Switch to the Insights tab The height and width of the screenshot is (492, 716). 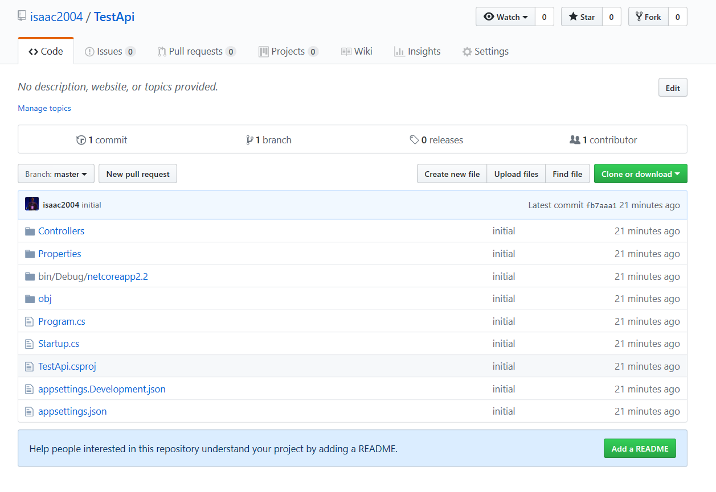[418, 51]
